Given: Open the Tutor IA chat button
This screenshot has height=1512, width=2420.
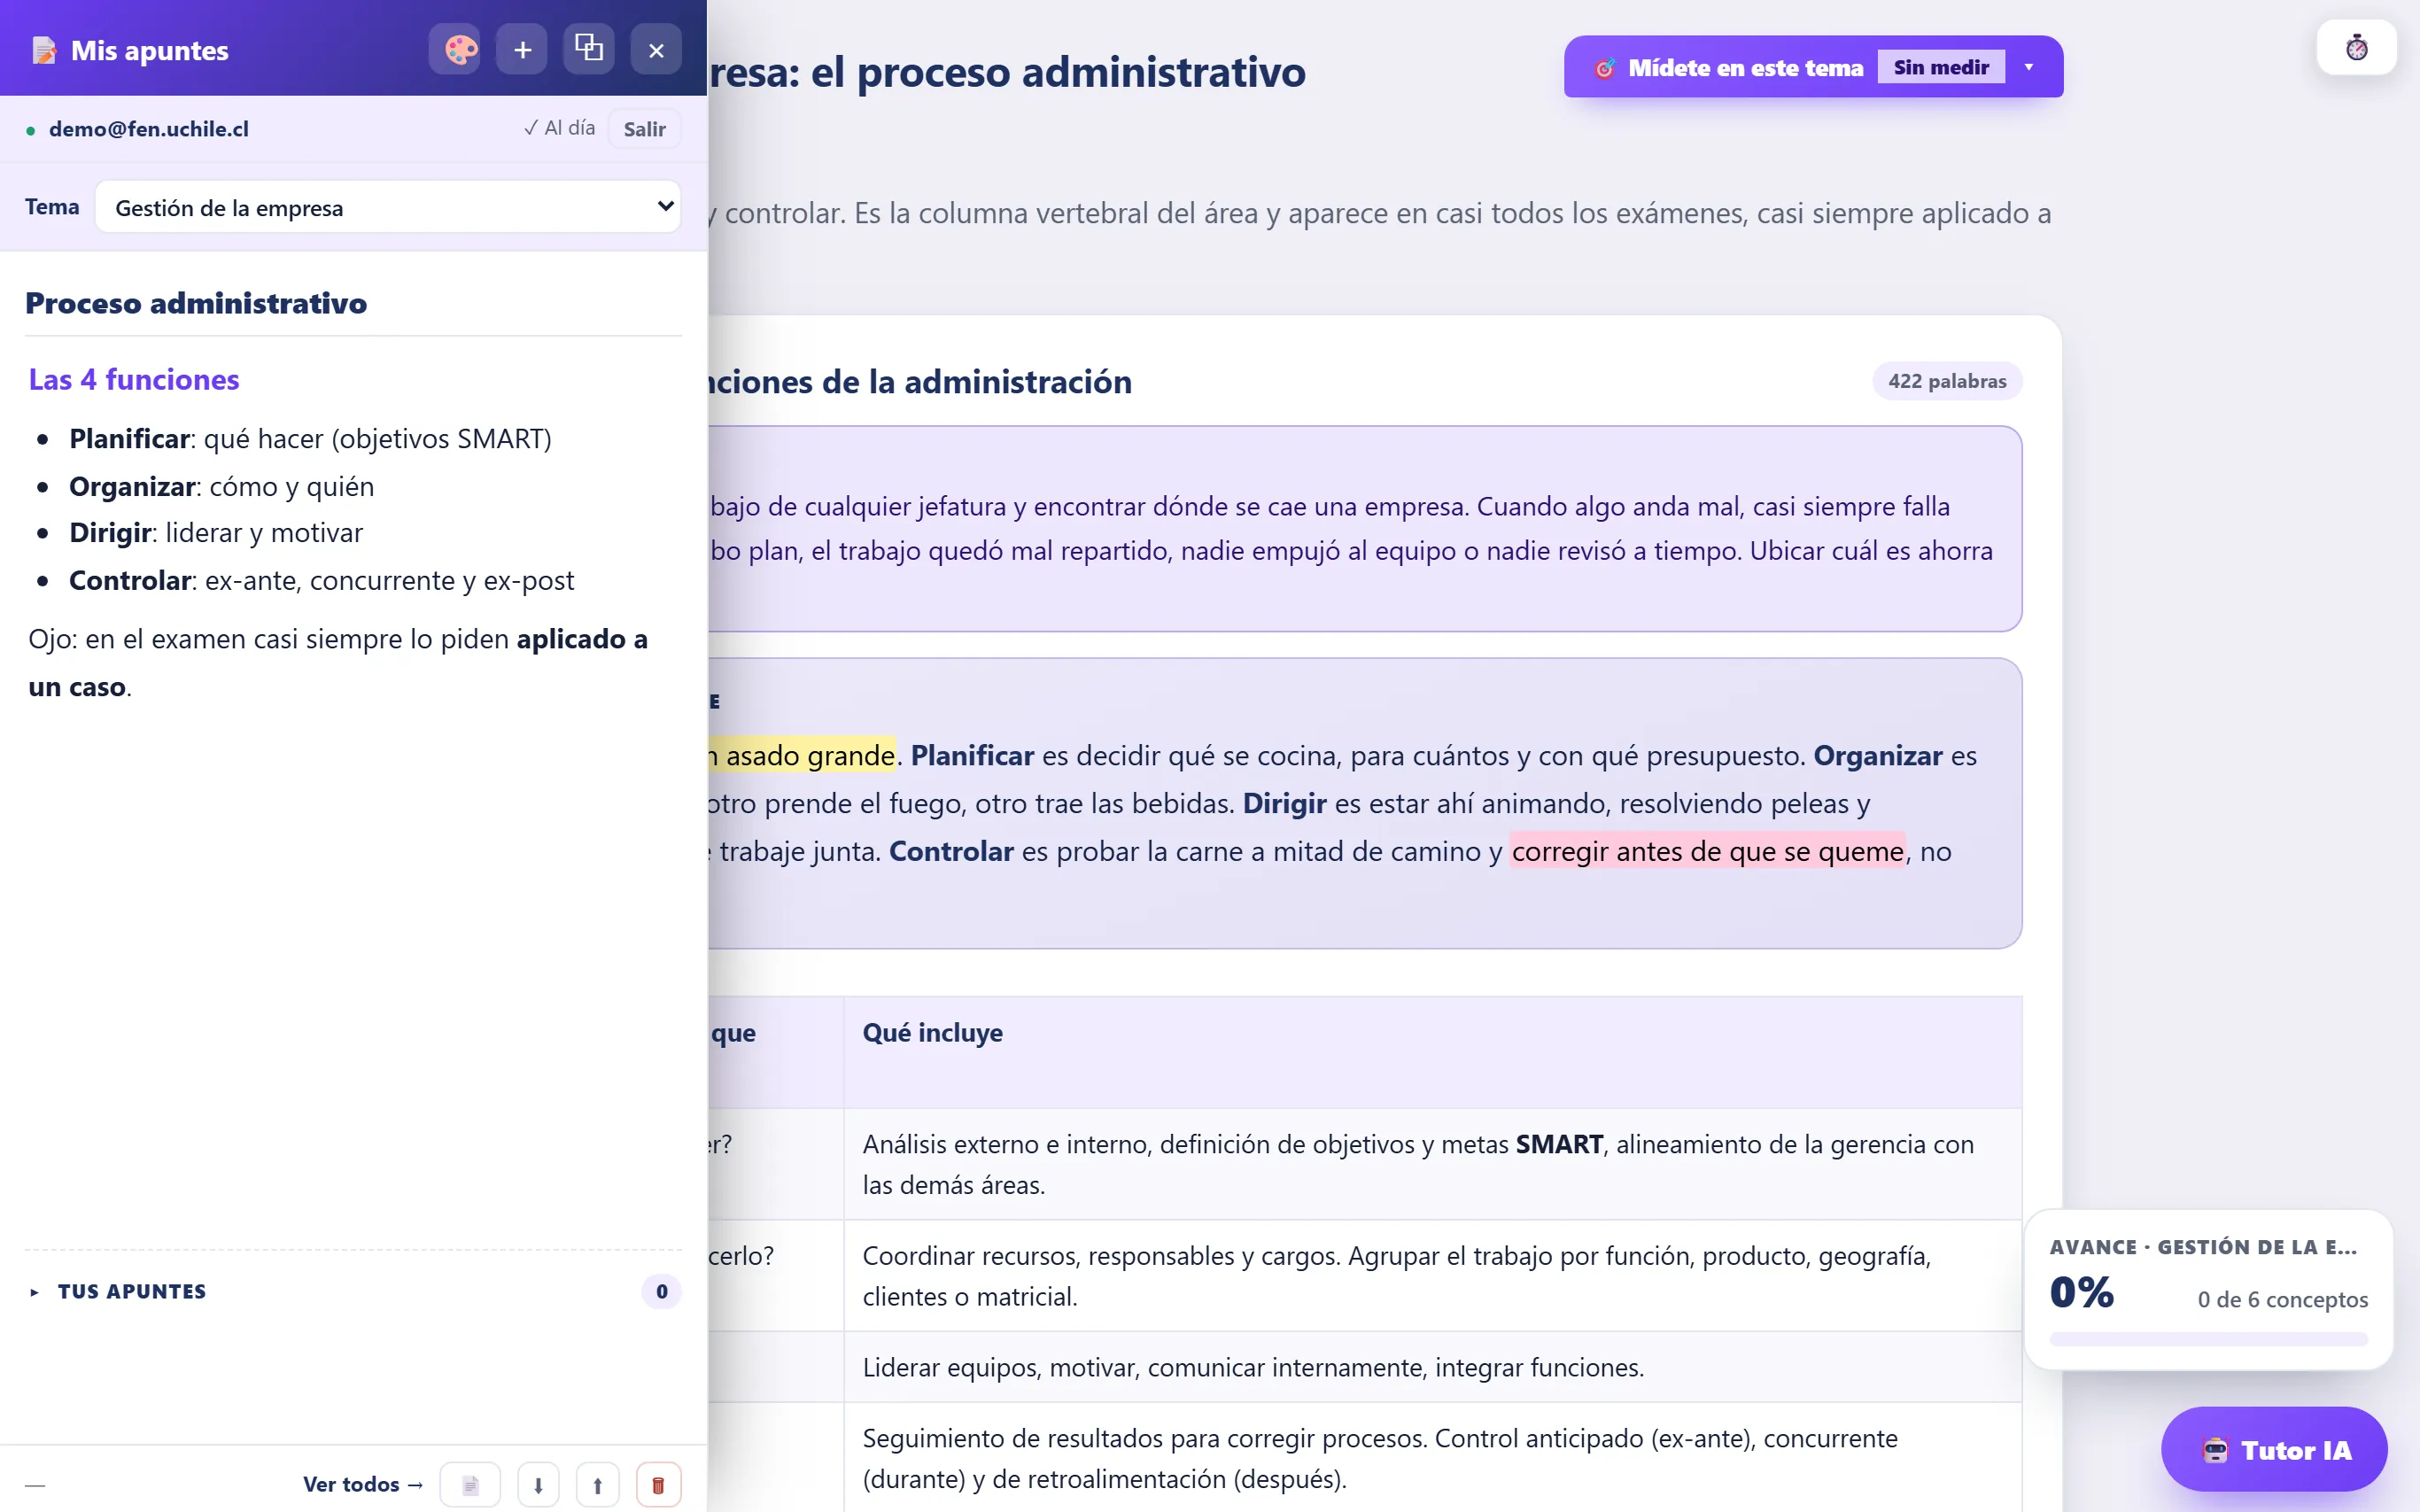Looking at the screenshot, I should click(x=2274, y=1449).
